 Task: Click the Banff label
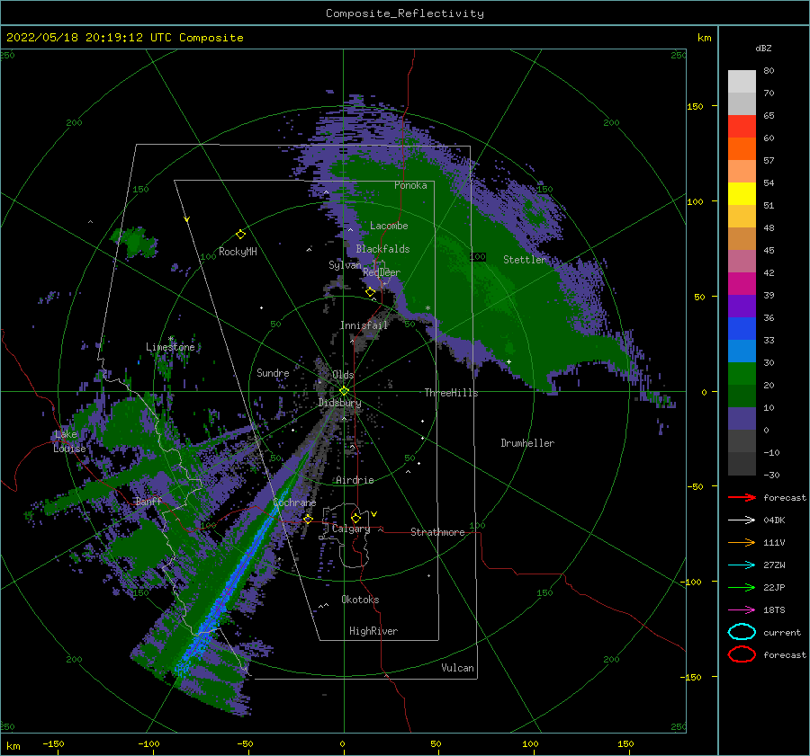148,501
